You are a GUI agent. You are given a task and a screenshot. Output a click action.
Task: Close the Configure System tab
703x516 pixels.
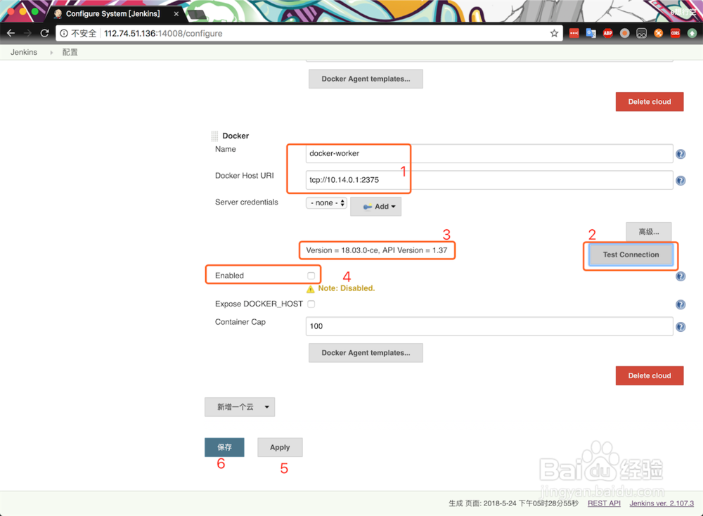pyautogui.click(x=176, y=14)
